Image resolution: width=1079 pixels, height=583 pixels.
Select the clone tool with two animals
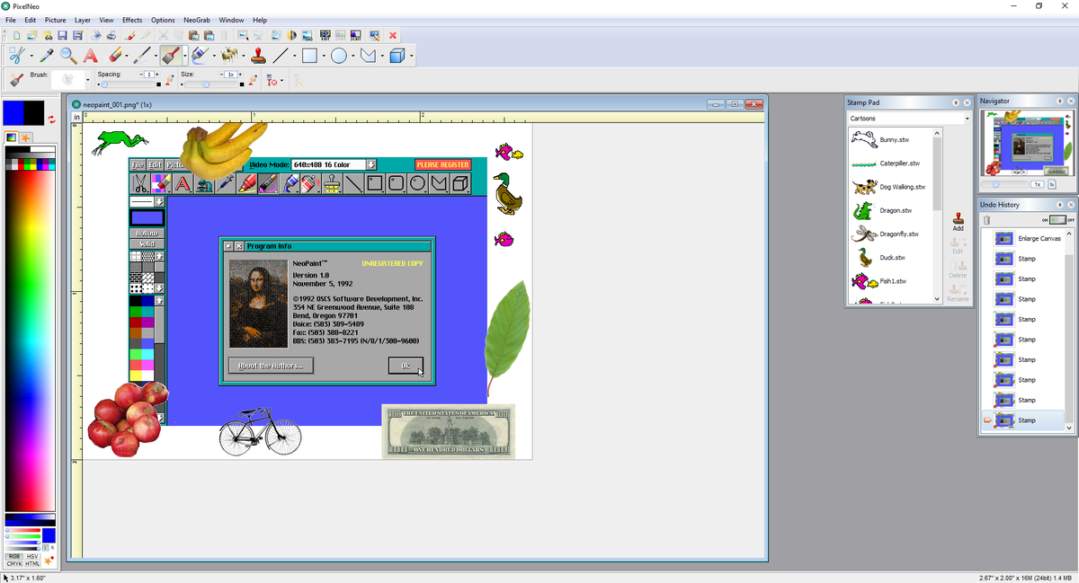tap(229, 56)
